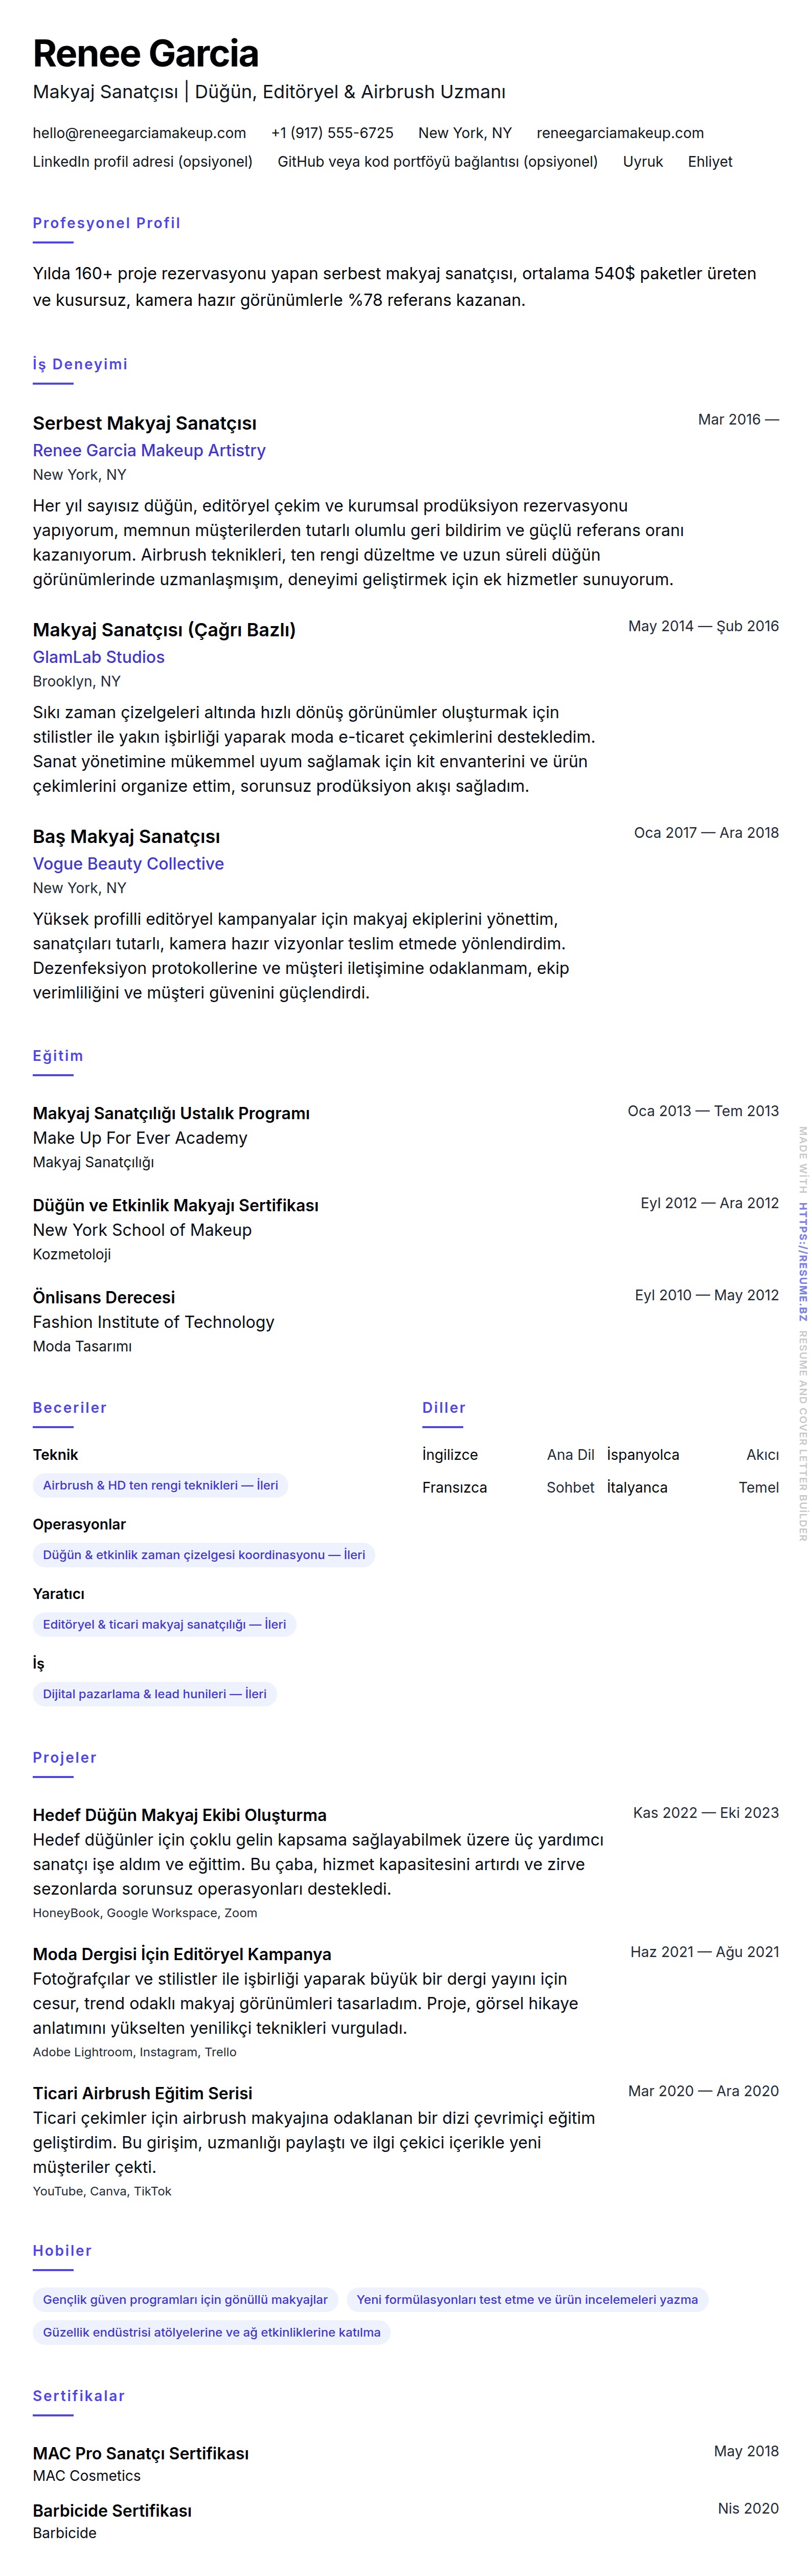Click the Profesyonel Profil section heading
Image resolution: width=812 pixels, height=2576 pixels.
click(x=106, y=223)
